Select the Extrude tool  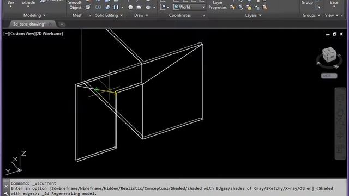[x=28, y=2]
